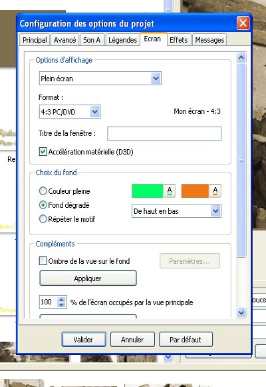Click the dialog scrollbar down arrow

click(x=241, y=312)
